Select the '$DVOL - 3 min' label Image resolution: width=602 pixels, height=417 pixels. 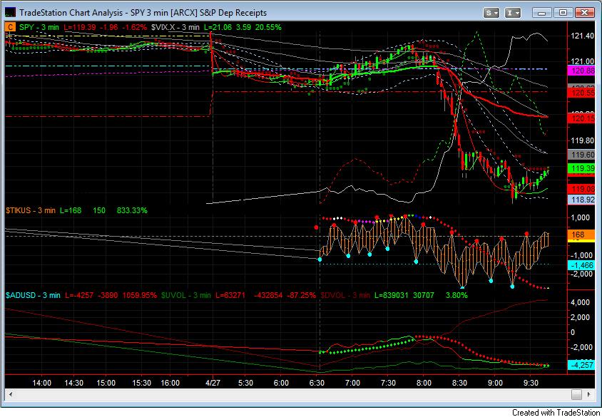[x=345, y=295]
